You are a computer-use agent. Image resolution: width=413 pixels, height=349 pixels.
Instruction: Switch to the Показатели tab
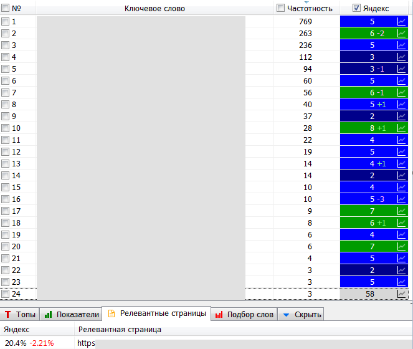click(x=71, y=314)
